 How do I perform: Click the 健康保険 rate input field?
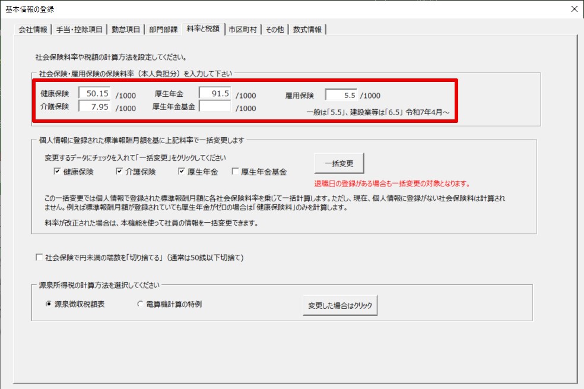(95, 93)
